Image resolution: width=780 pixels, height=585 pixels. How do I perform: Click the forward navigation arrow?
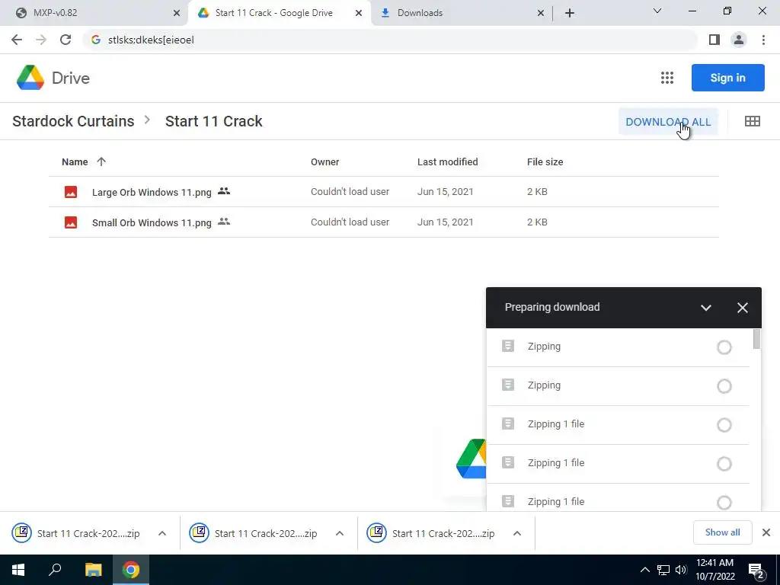pyautogui.click(x=41, y=40)
